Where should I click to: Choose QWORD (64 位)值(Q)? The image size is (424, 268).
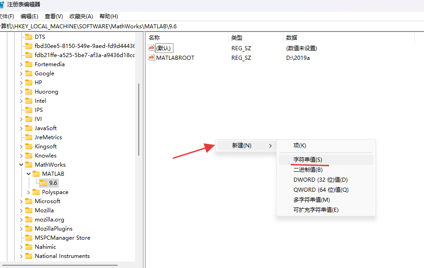[x=326, y=189]
